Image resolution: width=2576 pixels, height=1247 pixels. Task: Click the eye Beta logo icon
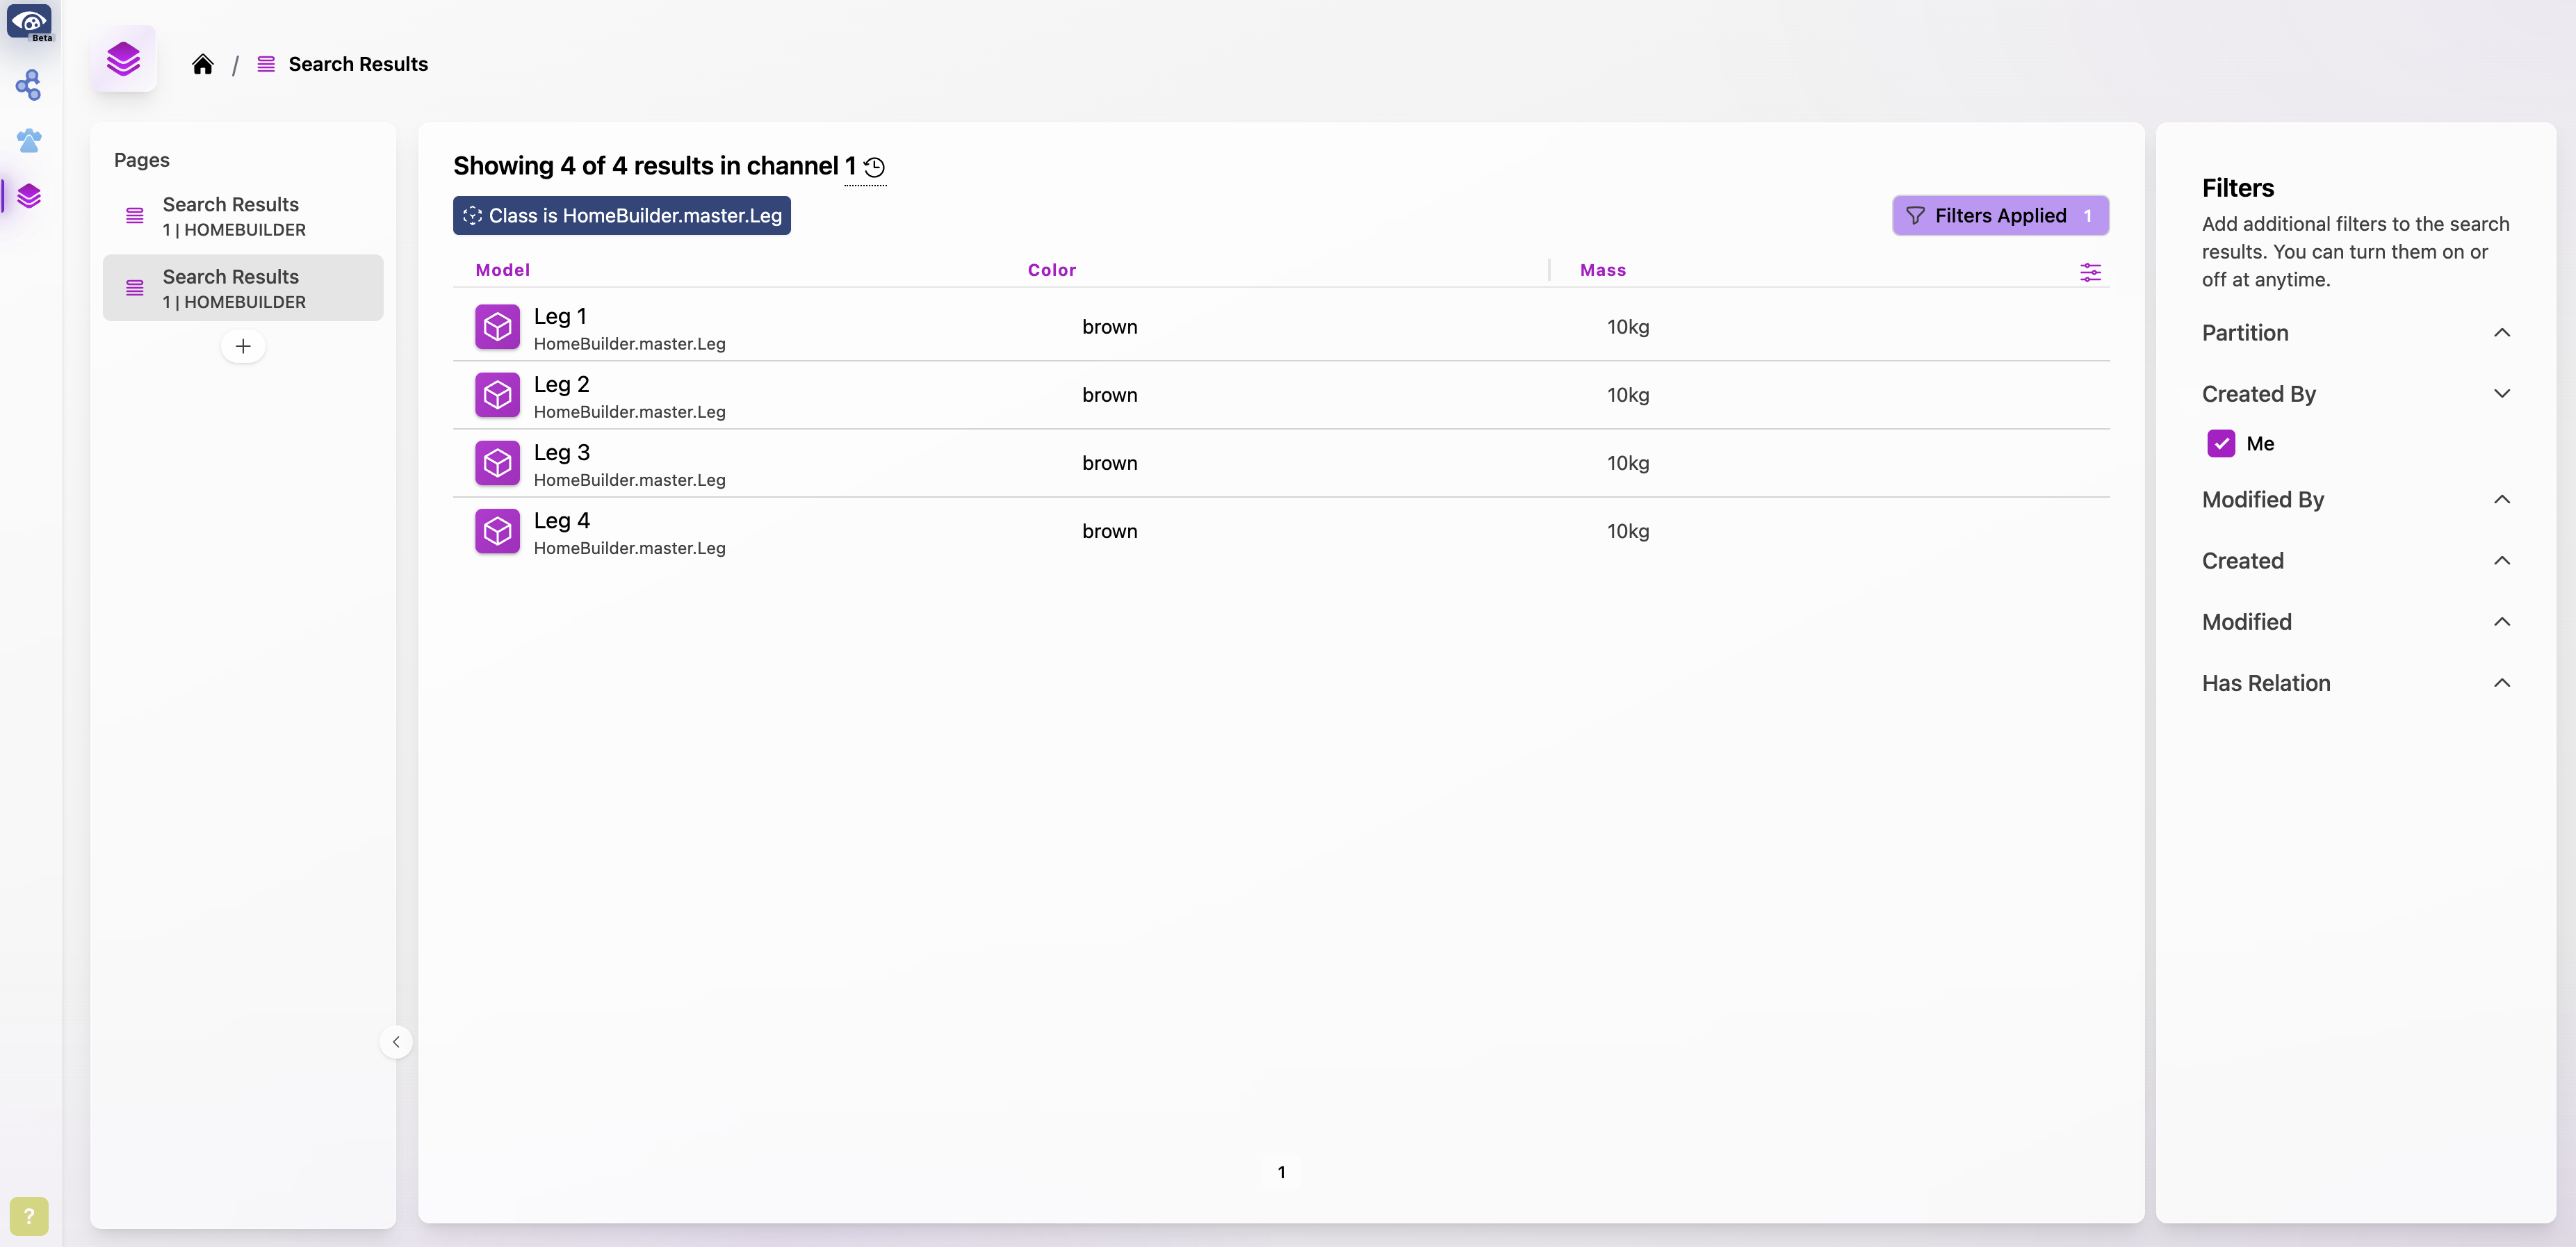point(29,22)
